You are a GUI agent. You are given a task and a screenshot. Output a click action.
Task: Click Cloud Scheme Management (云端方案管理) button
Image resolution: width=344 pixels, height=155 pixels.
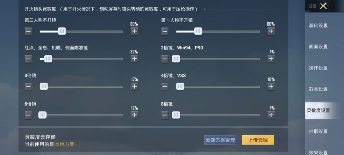[220, 140]
